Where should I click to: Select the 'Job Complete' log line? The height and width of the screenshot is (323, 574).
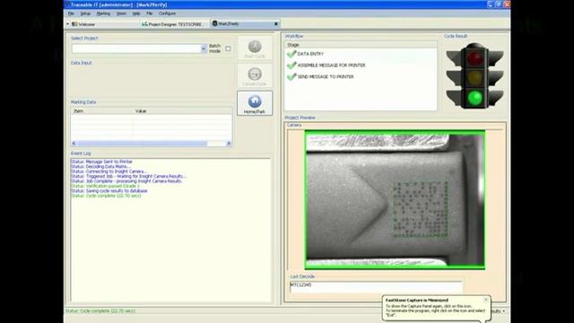tap(126, 181)
